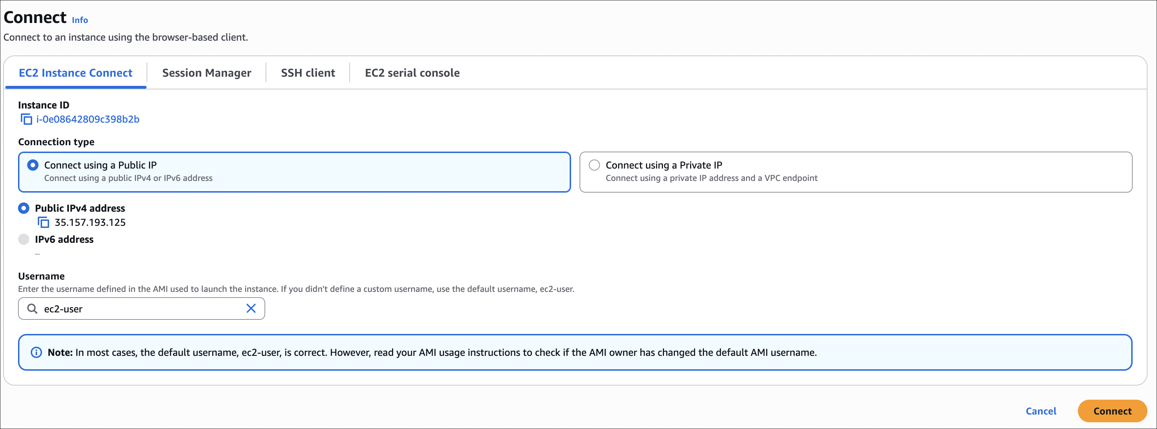This screenshot has width=1157, height=429.
Task: Click the search magnifier icon in Username field
Action: point(32,308)
